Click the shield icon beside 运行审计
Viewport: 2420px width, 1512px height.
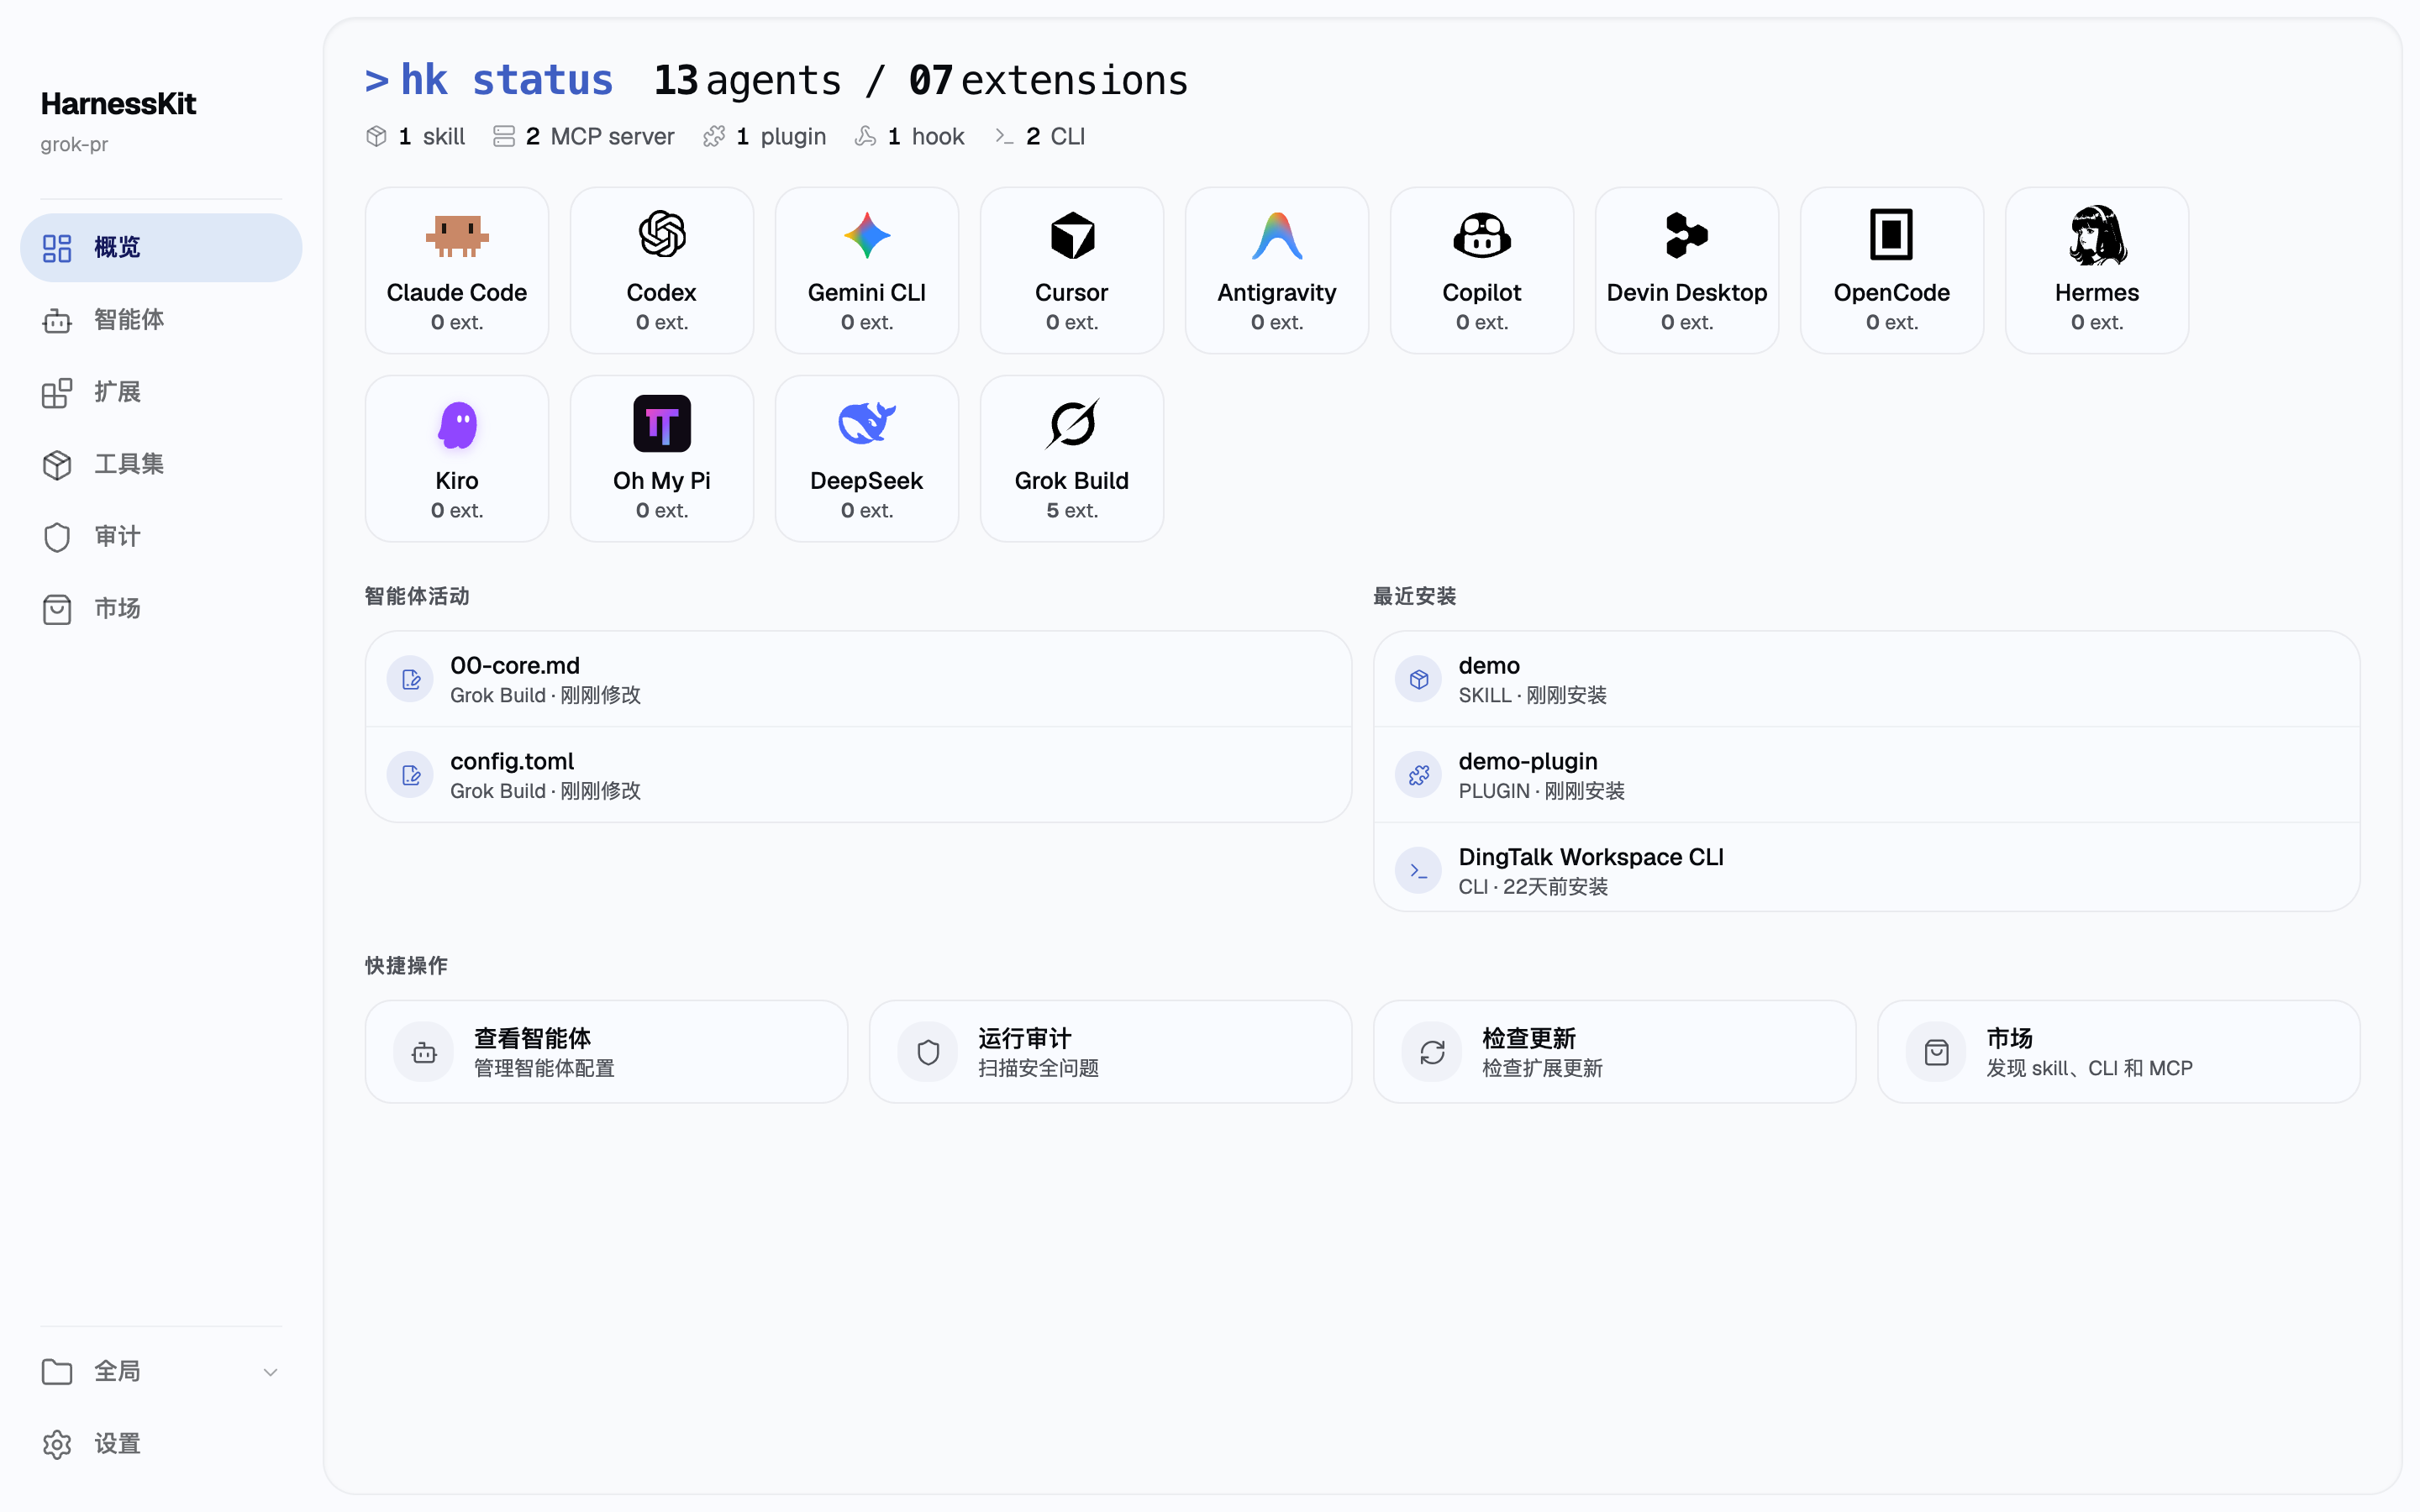tap(928, 1052)
